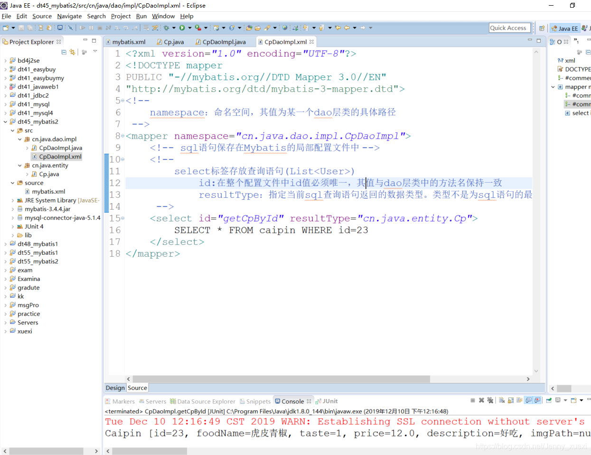Click the Last Edit Location arrow icon
591x455 pixels.
click(338, 28)
